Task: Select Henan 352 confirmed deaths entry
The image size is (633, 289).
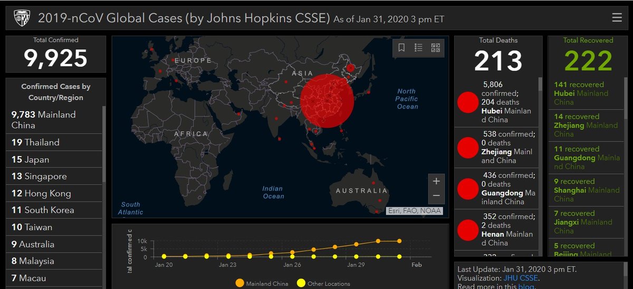Action: pos(496,229)
